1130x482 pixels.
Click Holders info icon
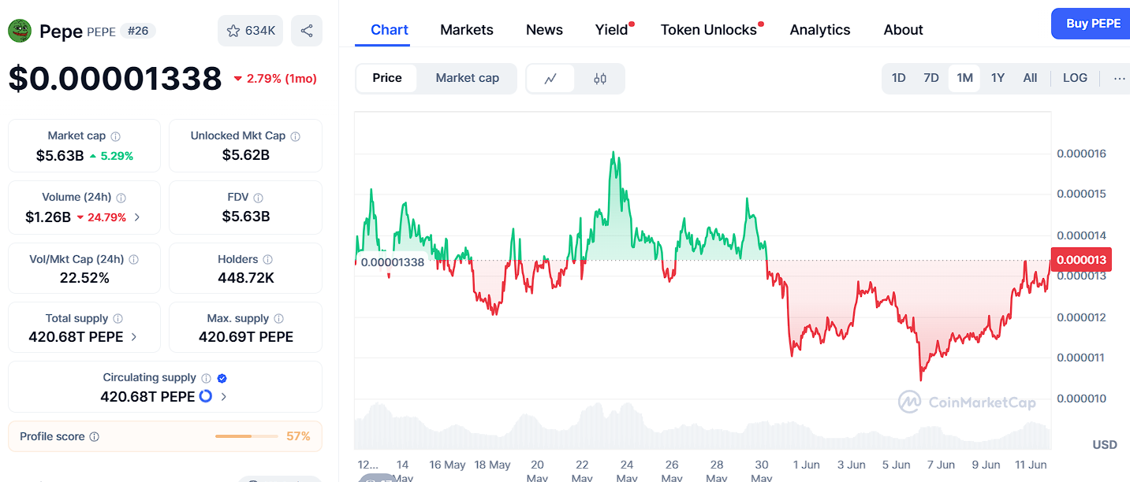coord(268,259)
